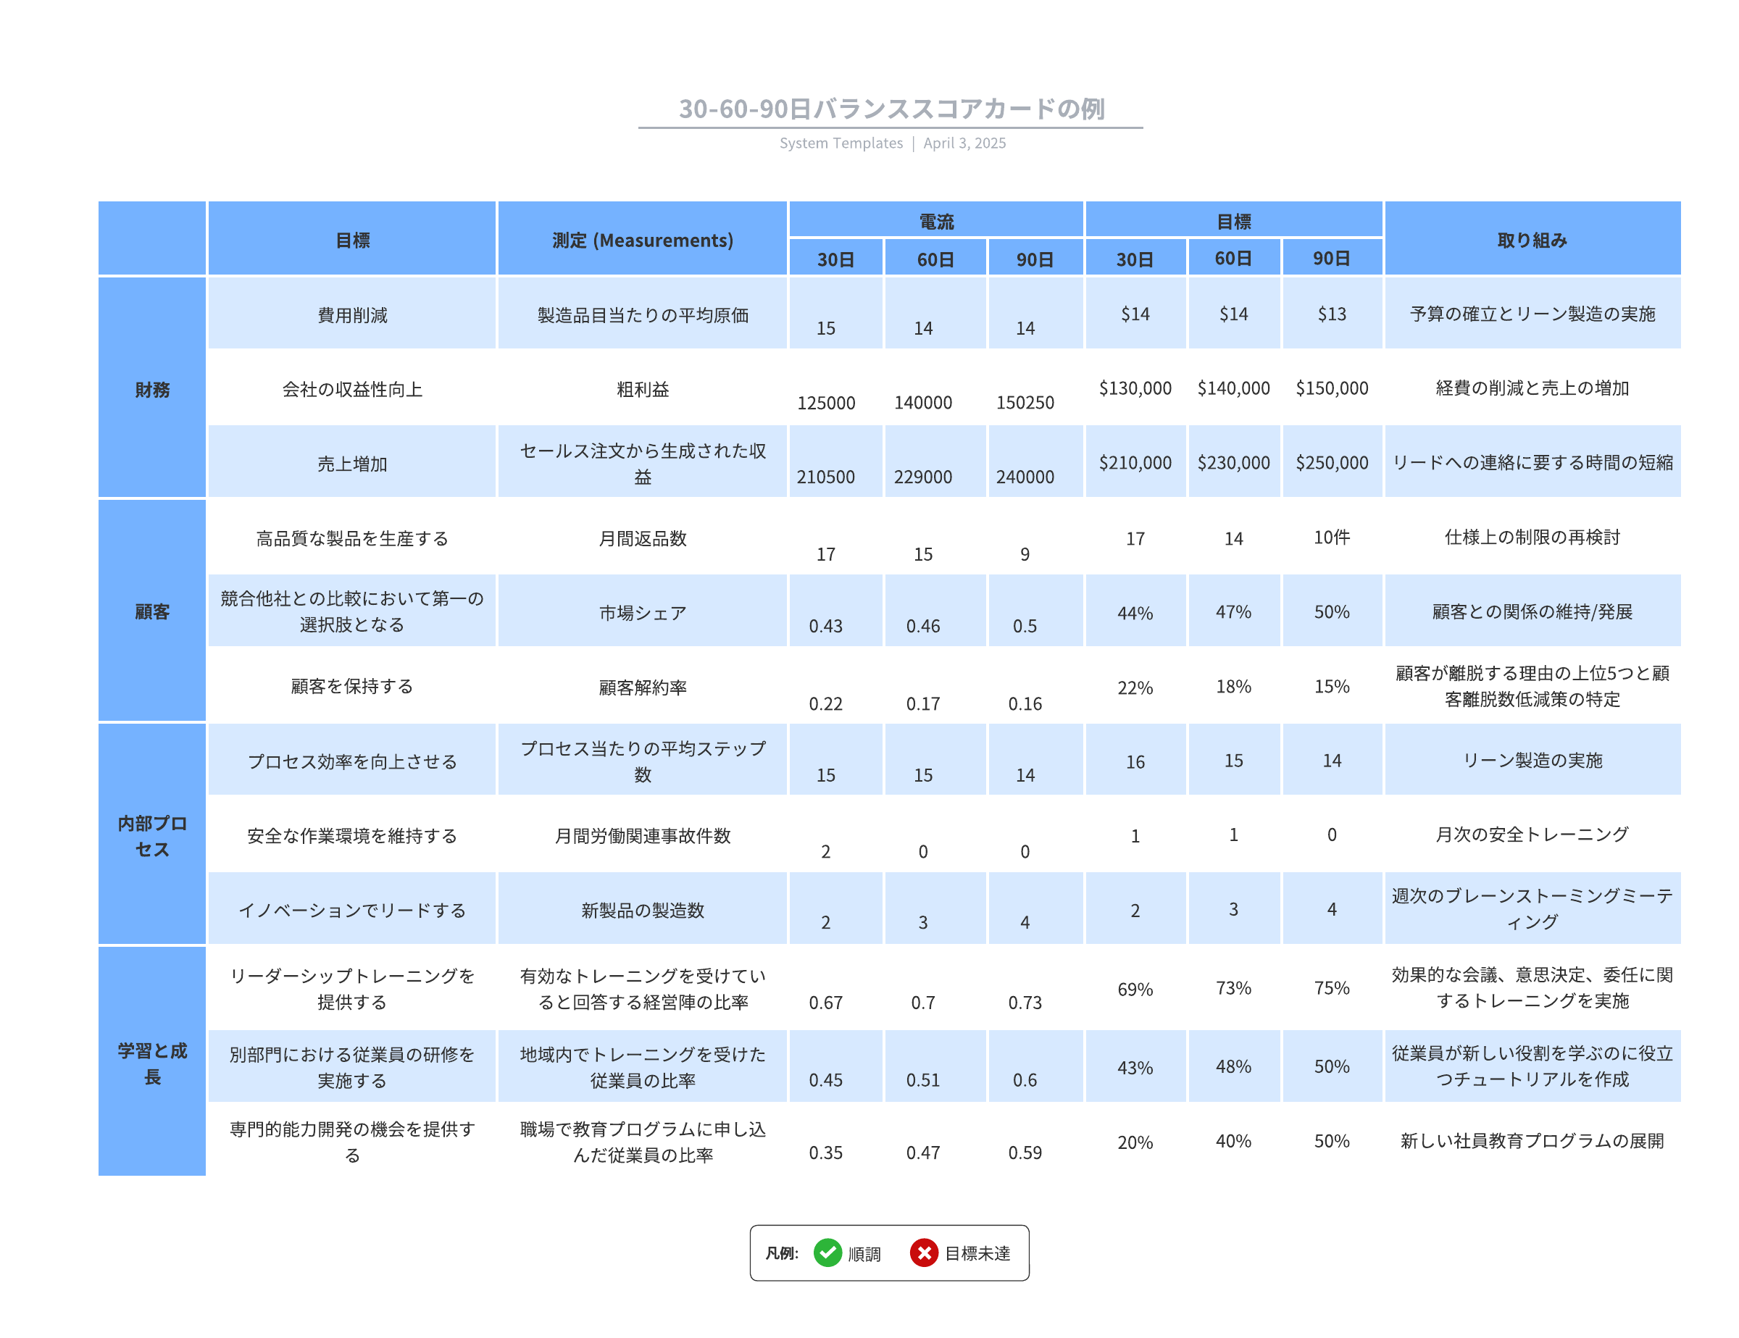Select the 財務 category cell
Image resolution: width=1739 pixels, height=1338 pixels.
[152, 388]
